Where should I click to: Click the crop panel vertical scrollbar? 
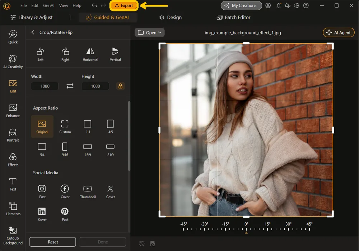[129, 136]
